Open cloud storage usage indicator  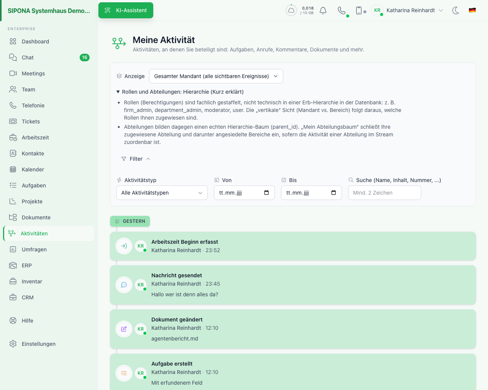[x=291, y=11]
